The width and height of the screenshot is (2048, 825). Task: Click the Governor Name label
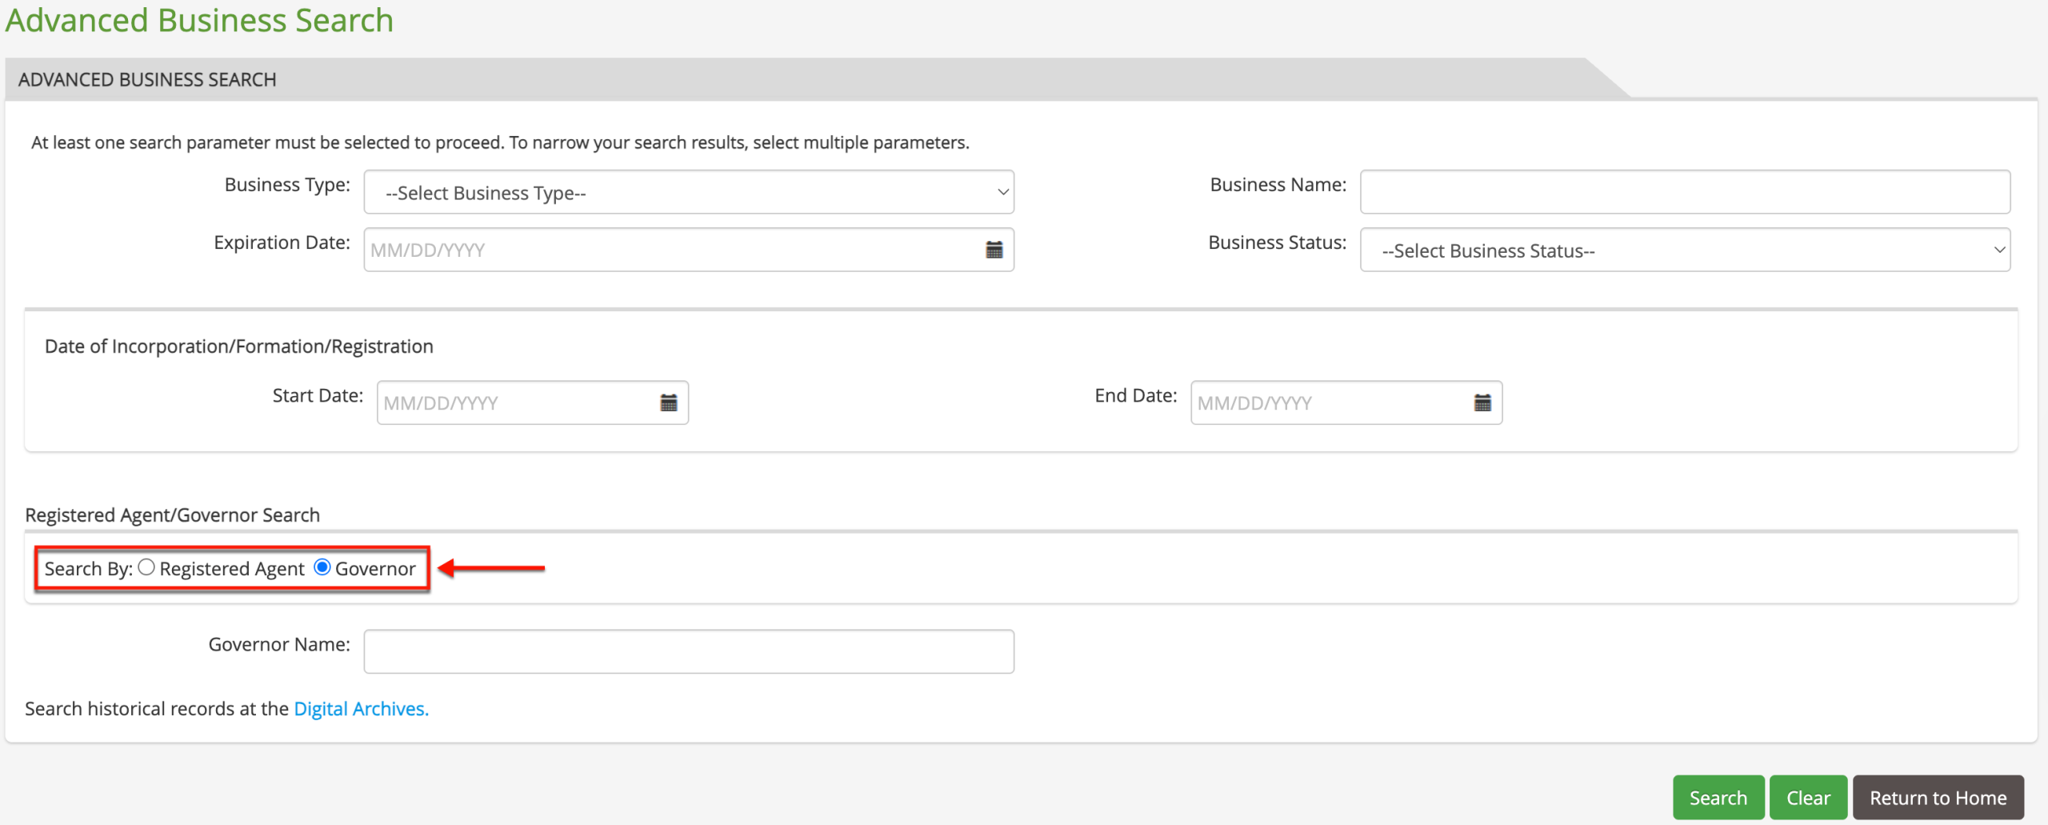click(279, 644)
